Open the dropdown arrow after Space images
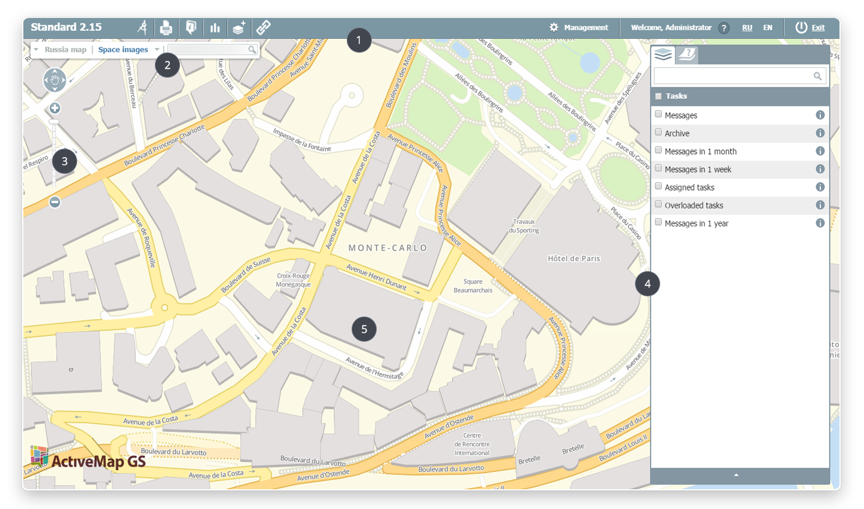The width and height of the screenshot is (864, 509). (x=157, y=50)
